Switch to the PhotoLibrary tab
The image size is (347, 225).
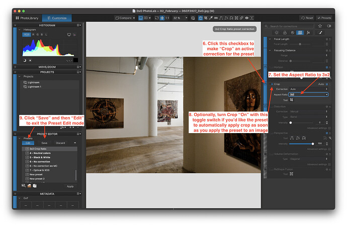click(27, 18)
